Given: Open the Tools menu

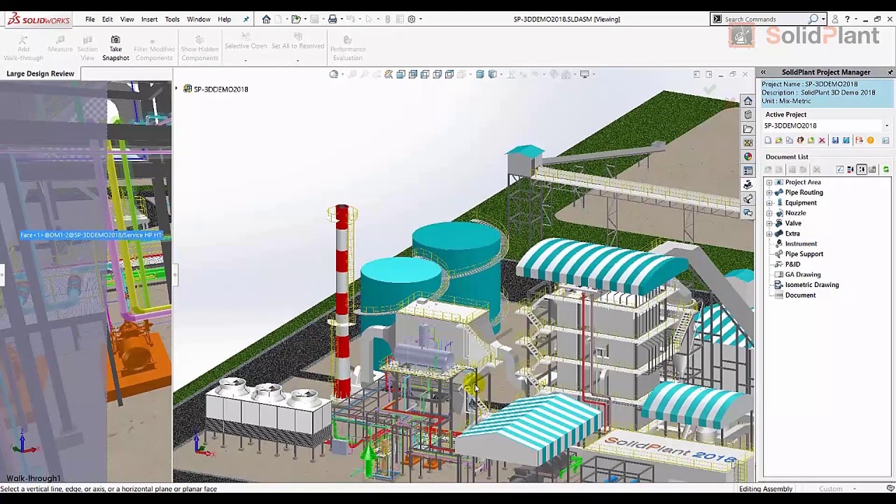Looking at the screenshot, I should pos(172,19).
